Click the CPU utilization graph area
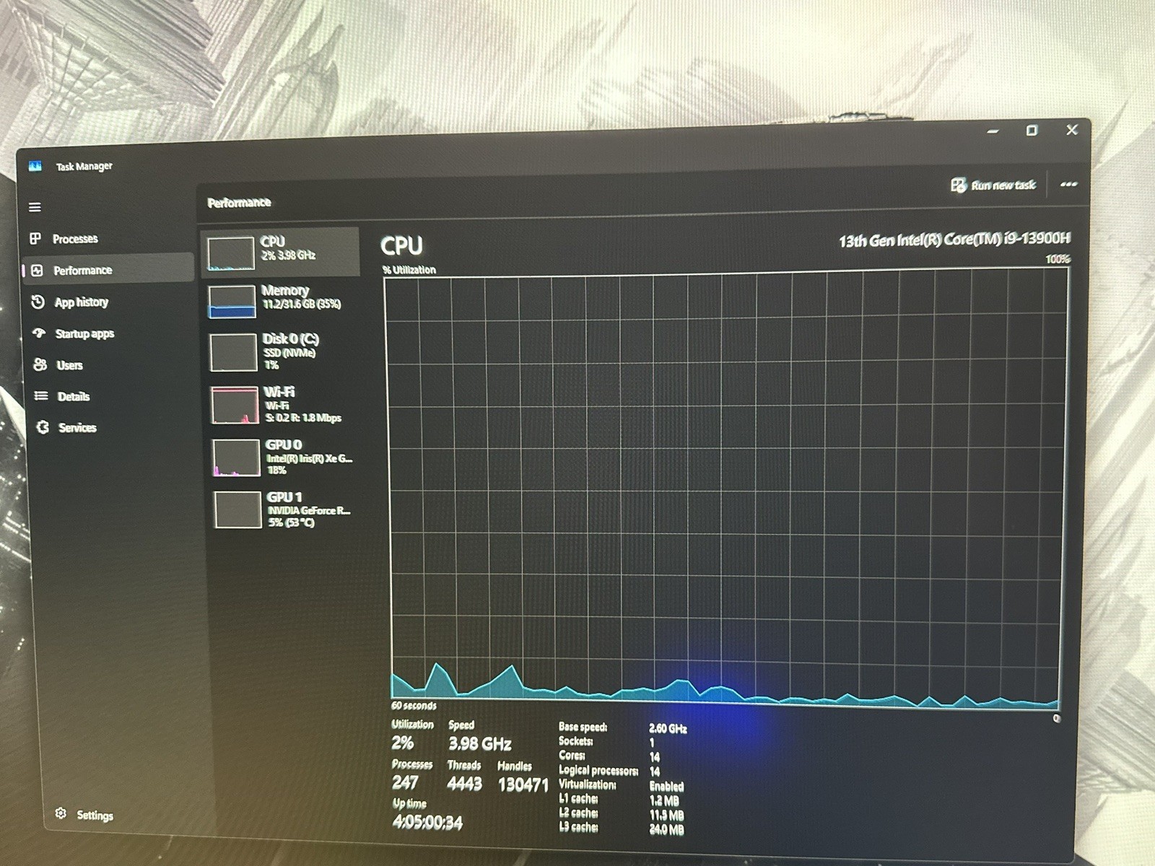This screenshot has width=1155, height=866. (x=725, y=491)
